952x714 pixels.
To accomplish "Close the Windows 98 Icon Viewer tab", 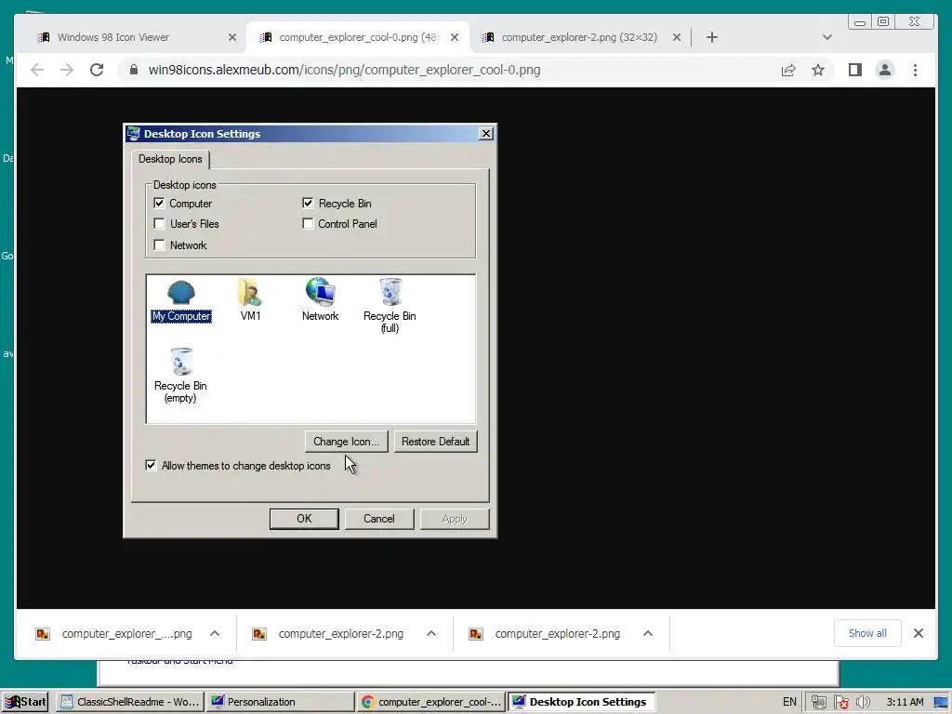I will (x=231, y=37).
